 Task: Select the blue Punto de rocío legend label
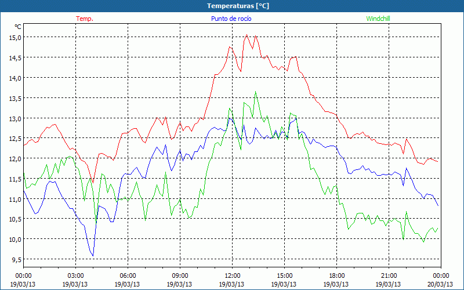231,19
